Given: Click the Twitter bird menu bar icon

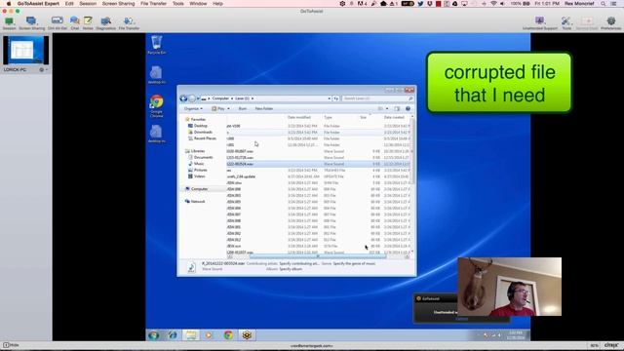Looking at the screenshot, I should click(420, 4).
